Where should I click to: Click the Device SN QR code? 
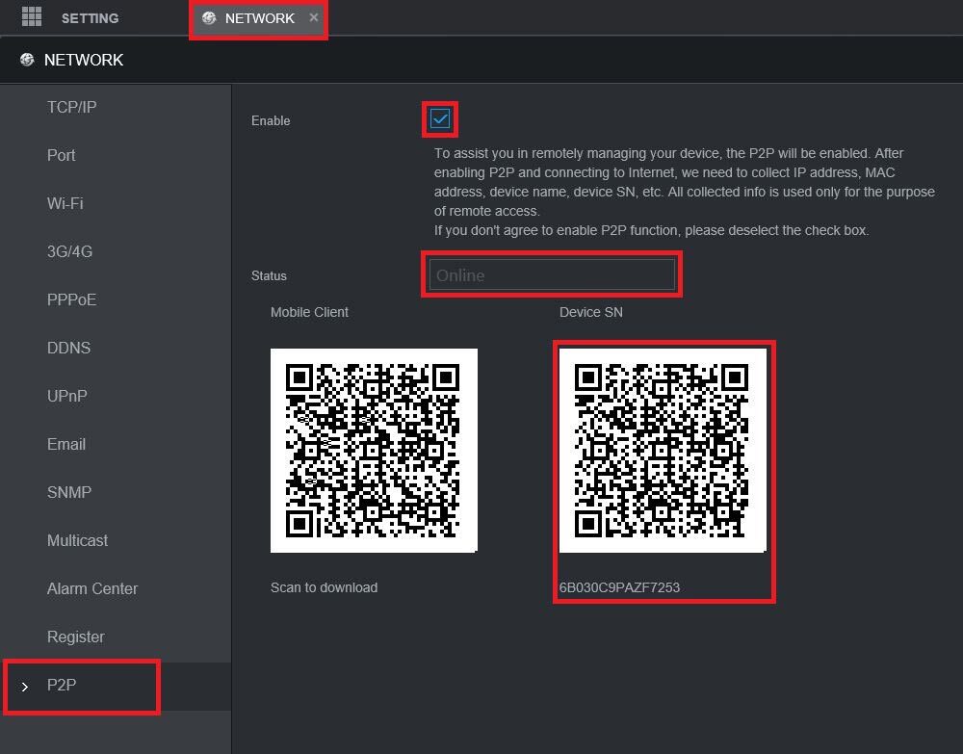[663, 451]
